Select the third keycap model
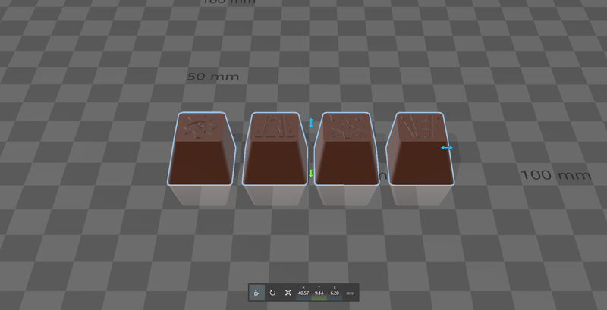Viewport: 607px width, 310px height. pyautogui.click(x=347, y=149)
